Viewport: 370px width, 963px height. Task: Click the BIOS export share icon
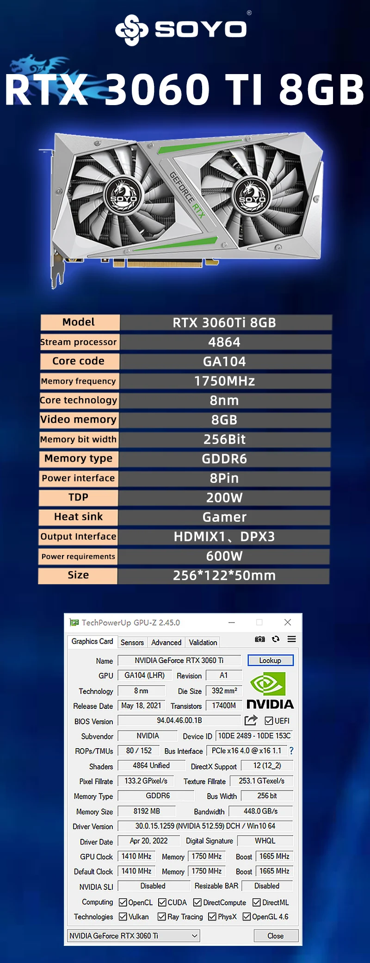pyautogui.click(x=251, y=720)
